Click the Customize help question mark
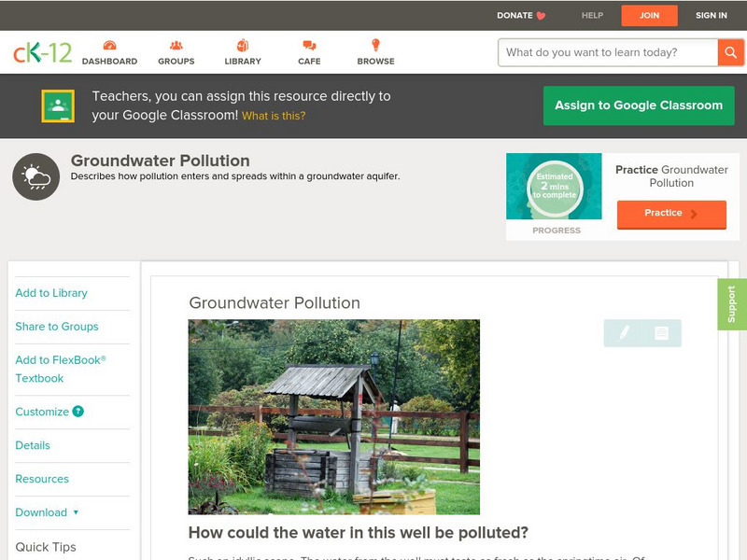Screen dimensions: 747x560 pos(78,412)
